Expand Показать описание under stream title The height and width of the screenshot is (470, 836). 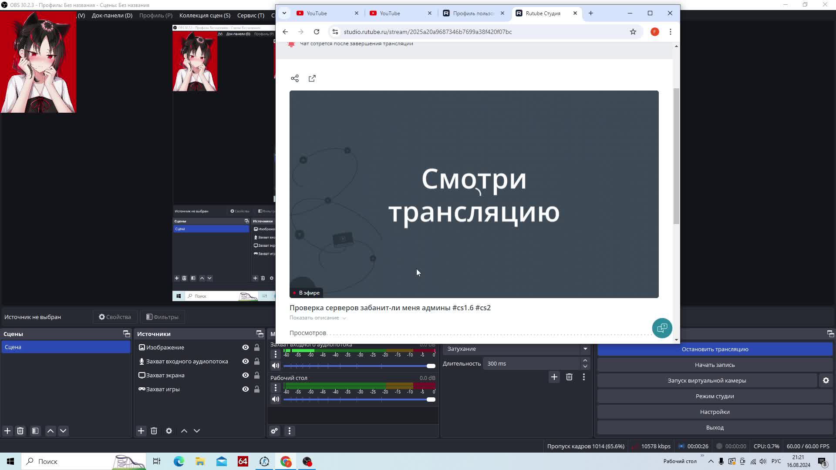(317, 318)
